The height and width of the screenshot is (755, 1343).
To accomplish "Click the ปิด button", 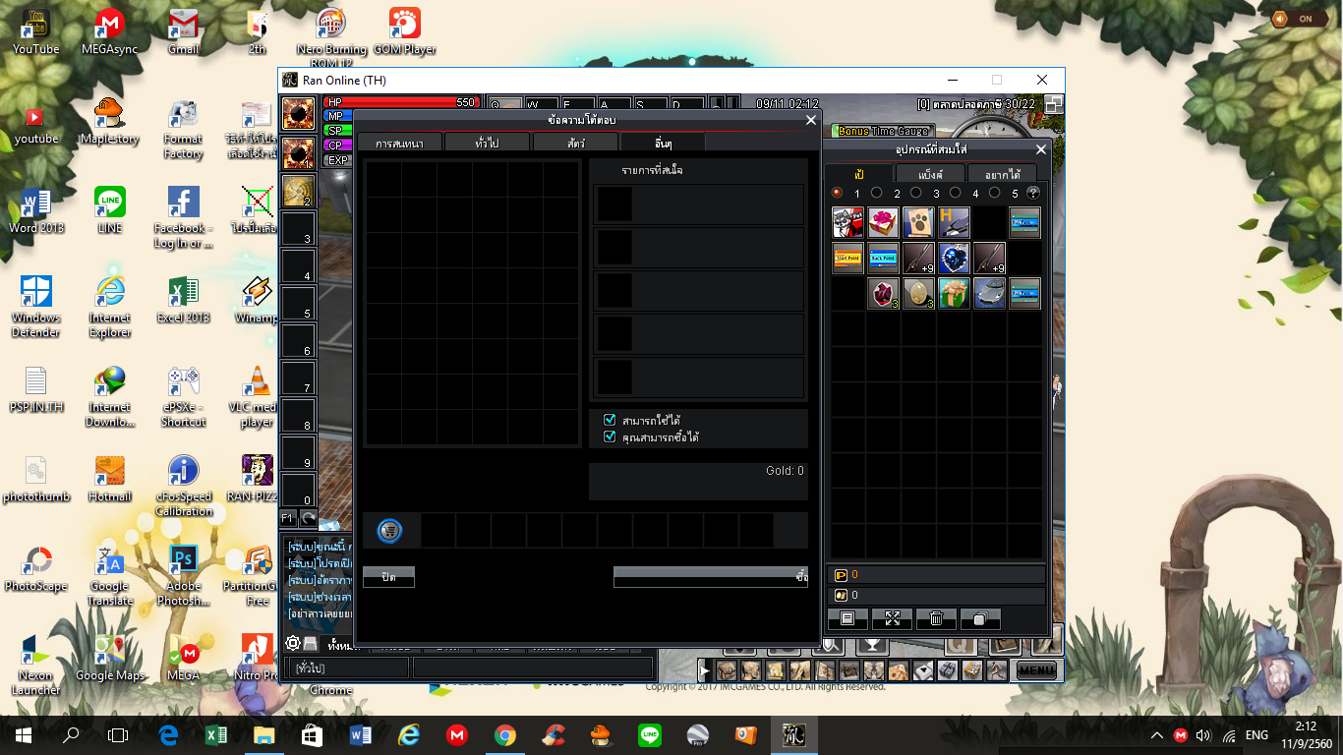I will pyautogui.click(x=388, y=577).
